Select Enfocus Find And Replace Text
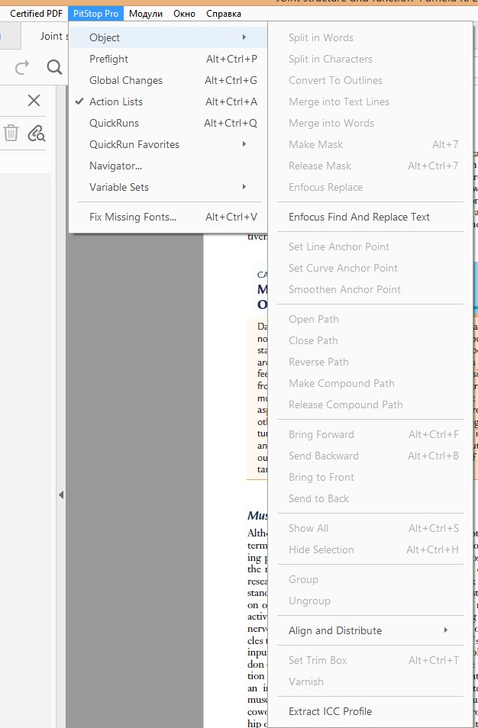This screenshot has width=478, height=728. coord(370,217)
